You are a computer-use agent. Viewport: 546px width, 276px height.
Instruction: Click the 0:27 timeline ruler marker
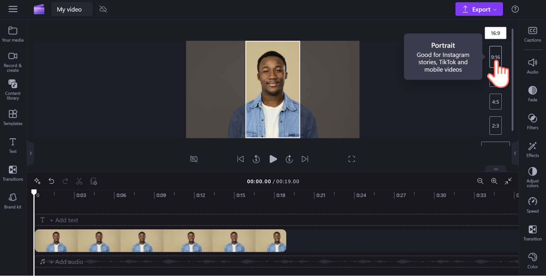tap(401, 195)
